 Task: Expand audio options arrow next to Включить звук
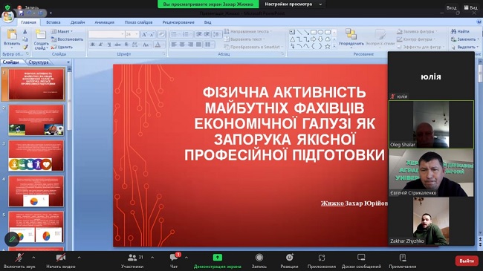33,258
